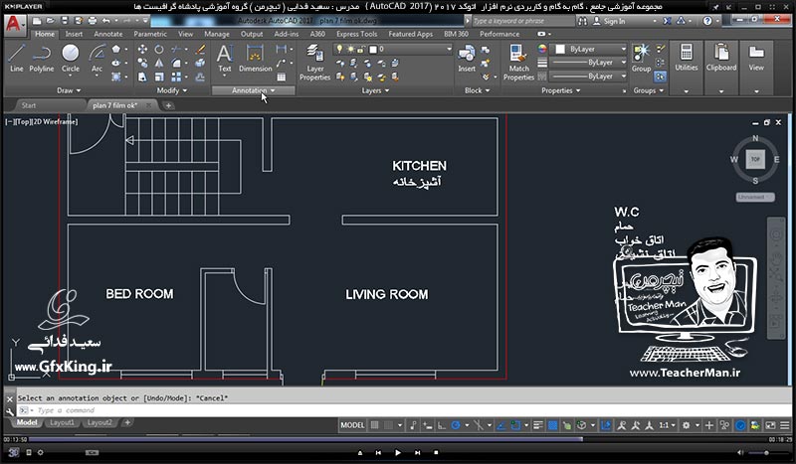Click the Save icon in quick access toolbar
The image size is (796, 464).
(65, 21)
